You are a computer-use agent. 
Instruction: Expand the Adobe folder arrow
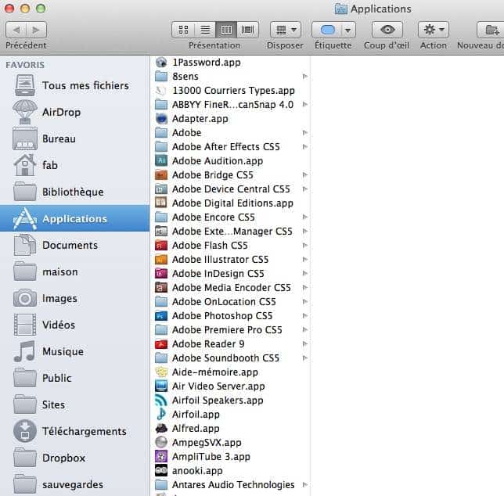(304, 133)
